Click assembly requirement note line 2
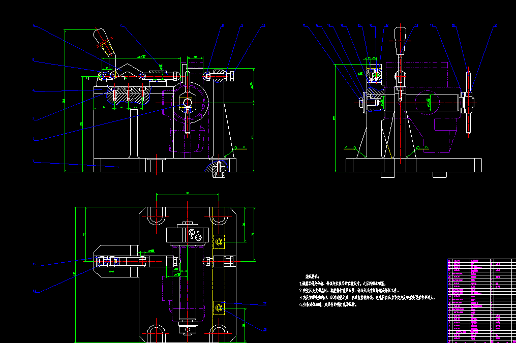516x343 pixels. 349,291
